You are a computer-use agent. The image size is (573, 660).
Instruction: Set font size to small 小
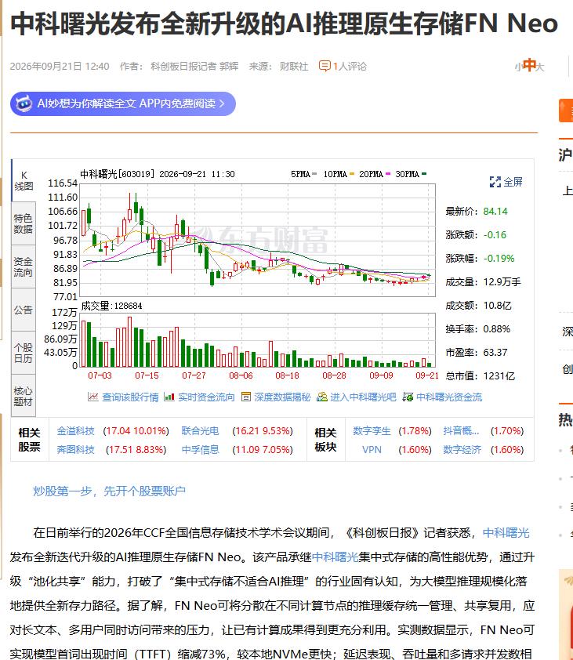coord(518,67)
